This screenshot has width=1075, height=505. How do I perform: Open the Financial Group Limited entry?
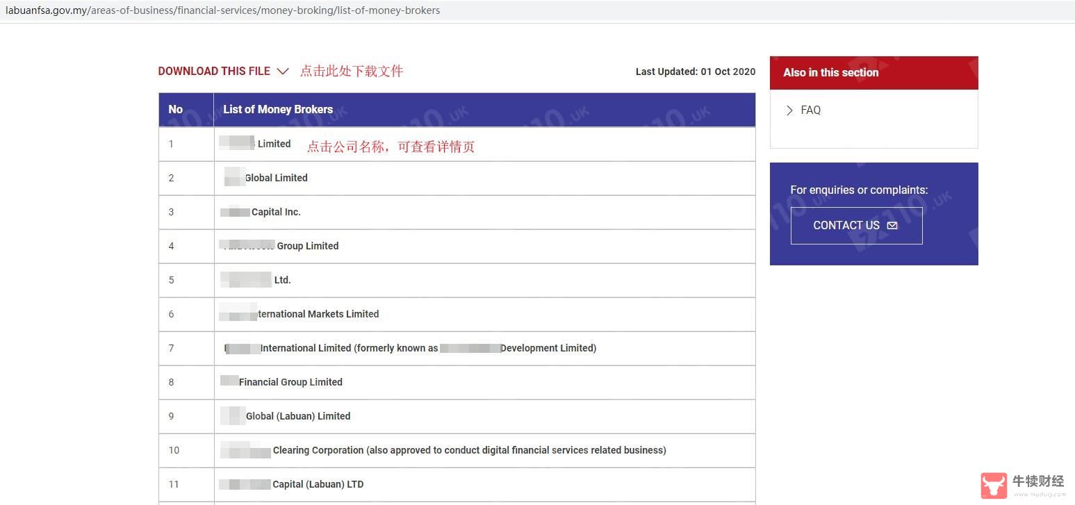(x=281, y=382)
